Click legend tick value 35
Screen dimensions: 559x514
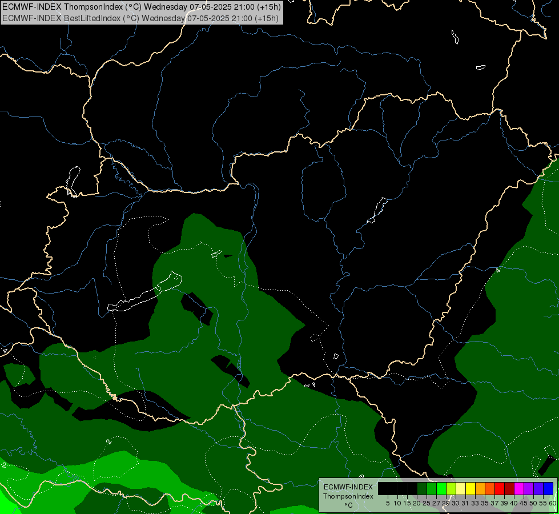(485, 503)
